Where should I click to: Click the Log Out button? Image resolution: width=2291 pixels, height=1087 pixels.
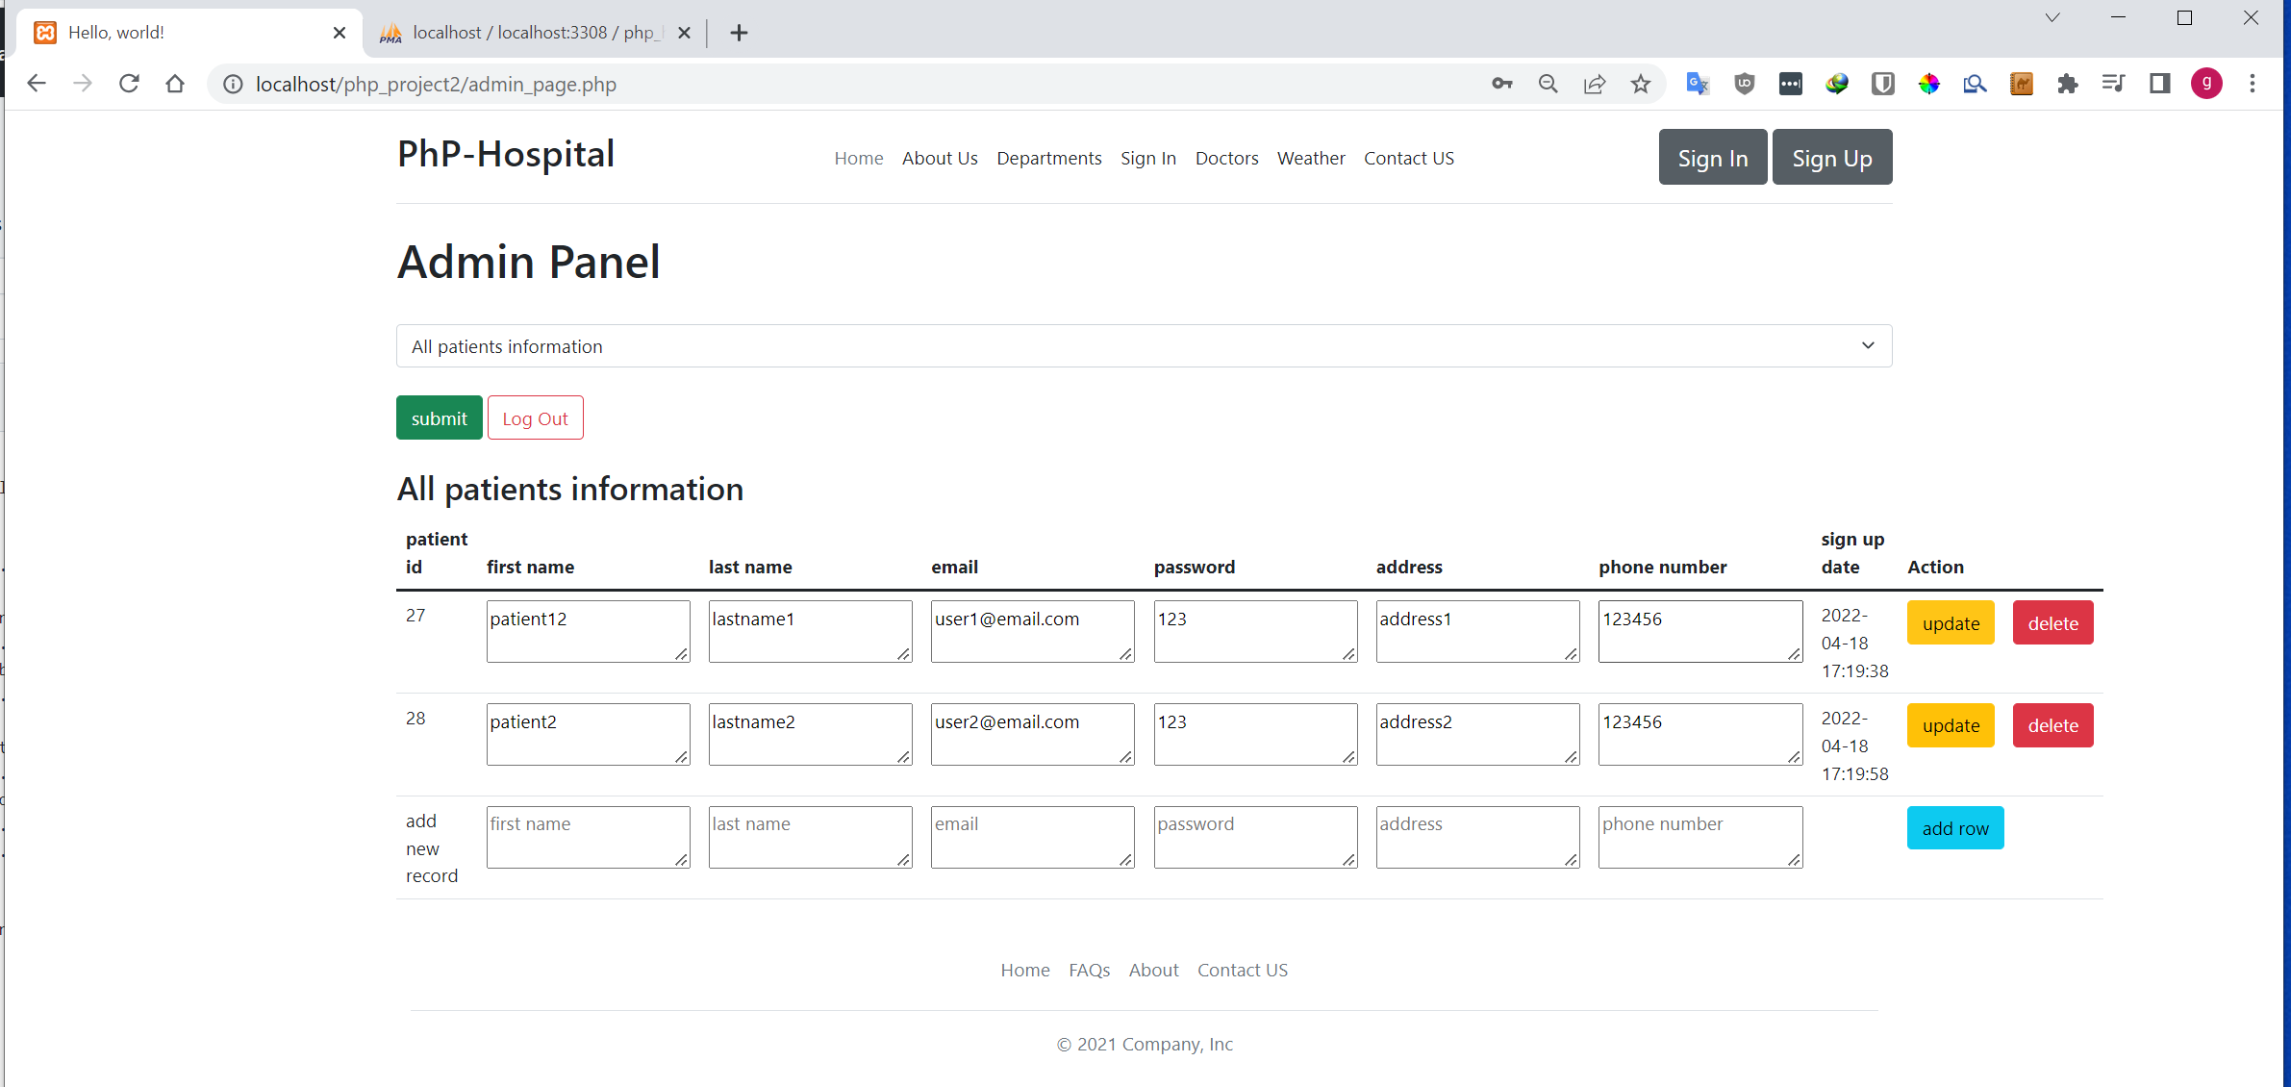coord(536,417)
